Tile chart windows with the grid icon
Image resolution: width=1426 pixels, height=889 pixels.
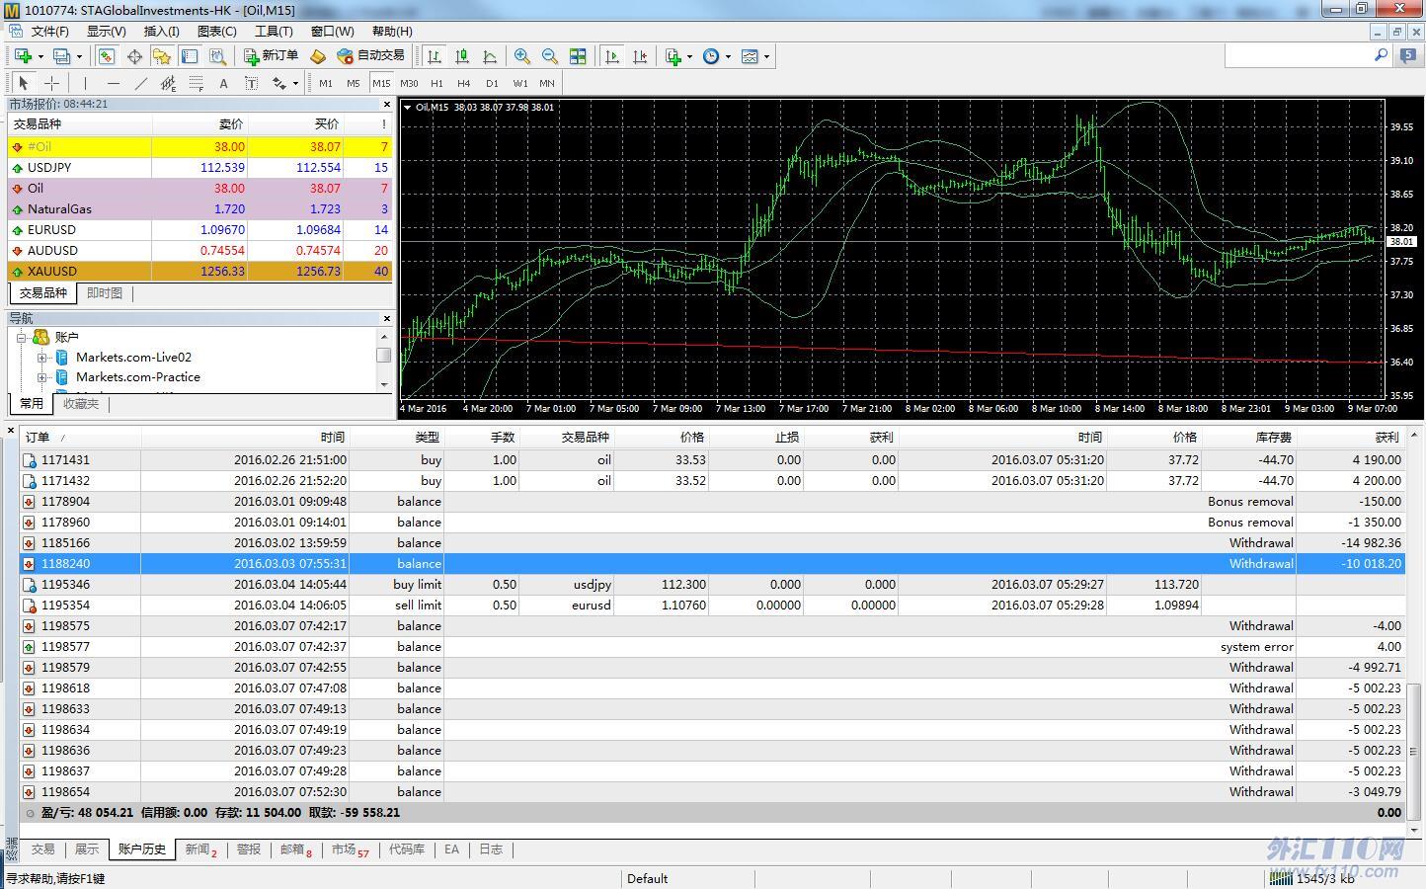pyautogui.click(x=578, y=56)
